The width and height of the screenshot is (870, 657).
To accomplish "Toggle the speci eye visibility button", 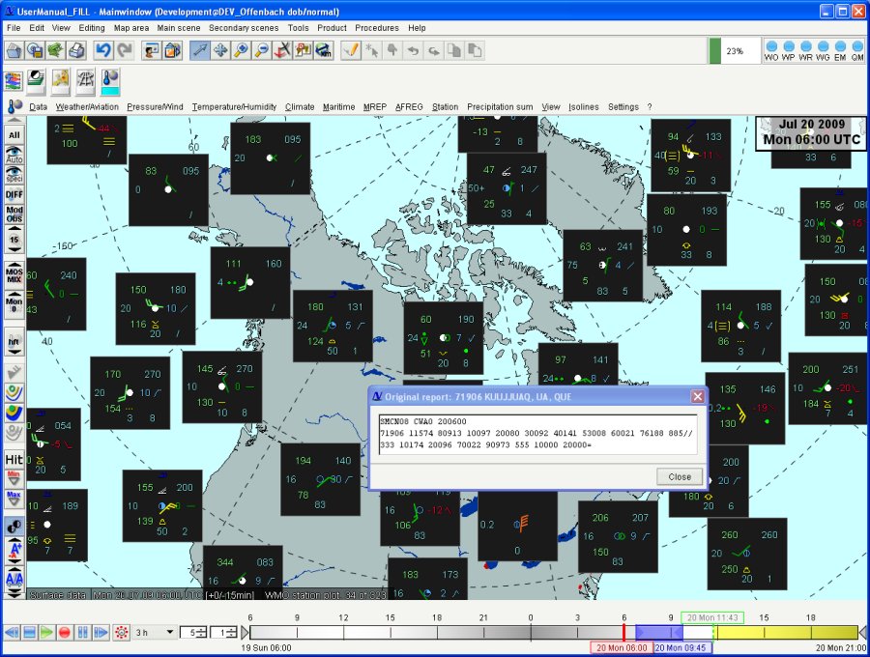I will click(x=14, y=174).
